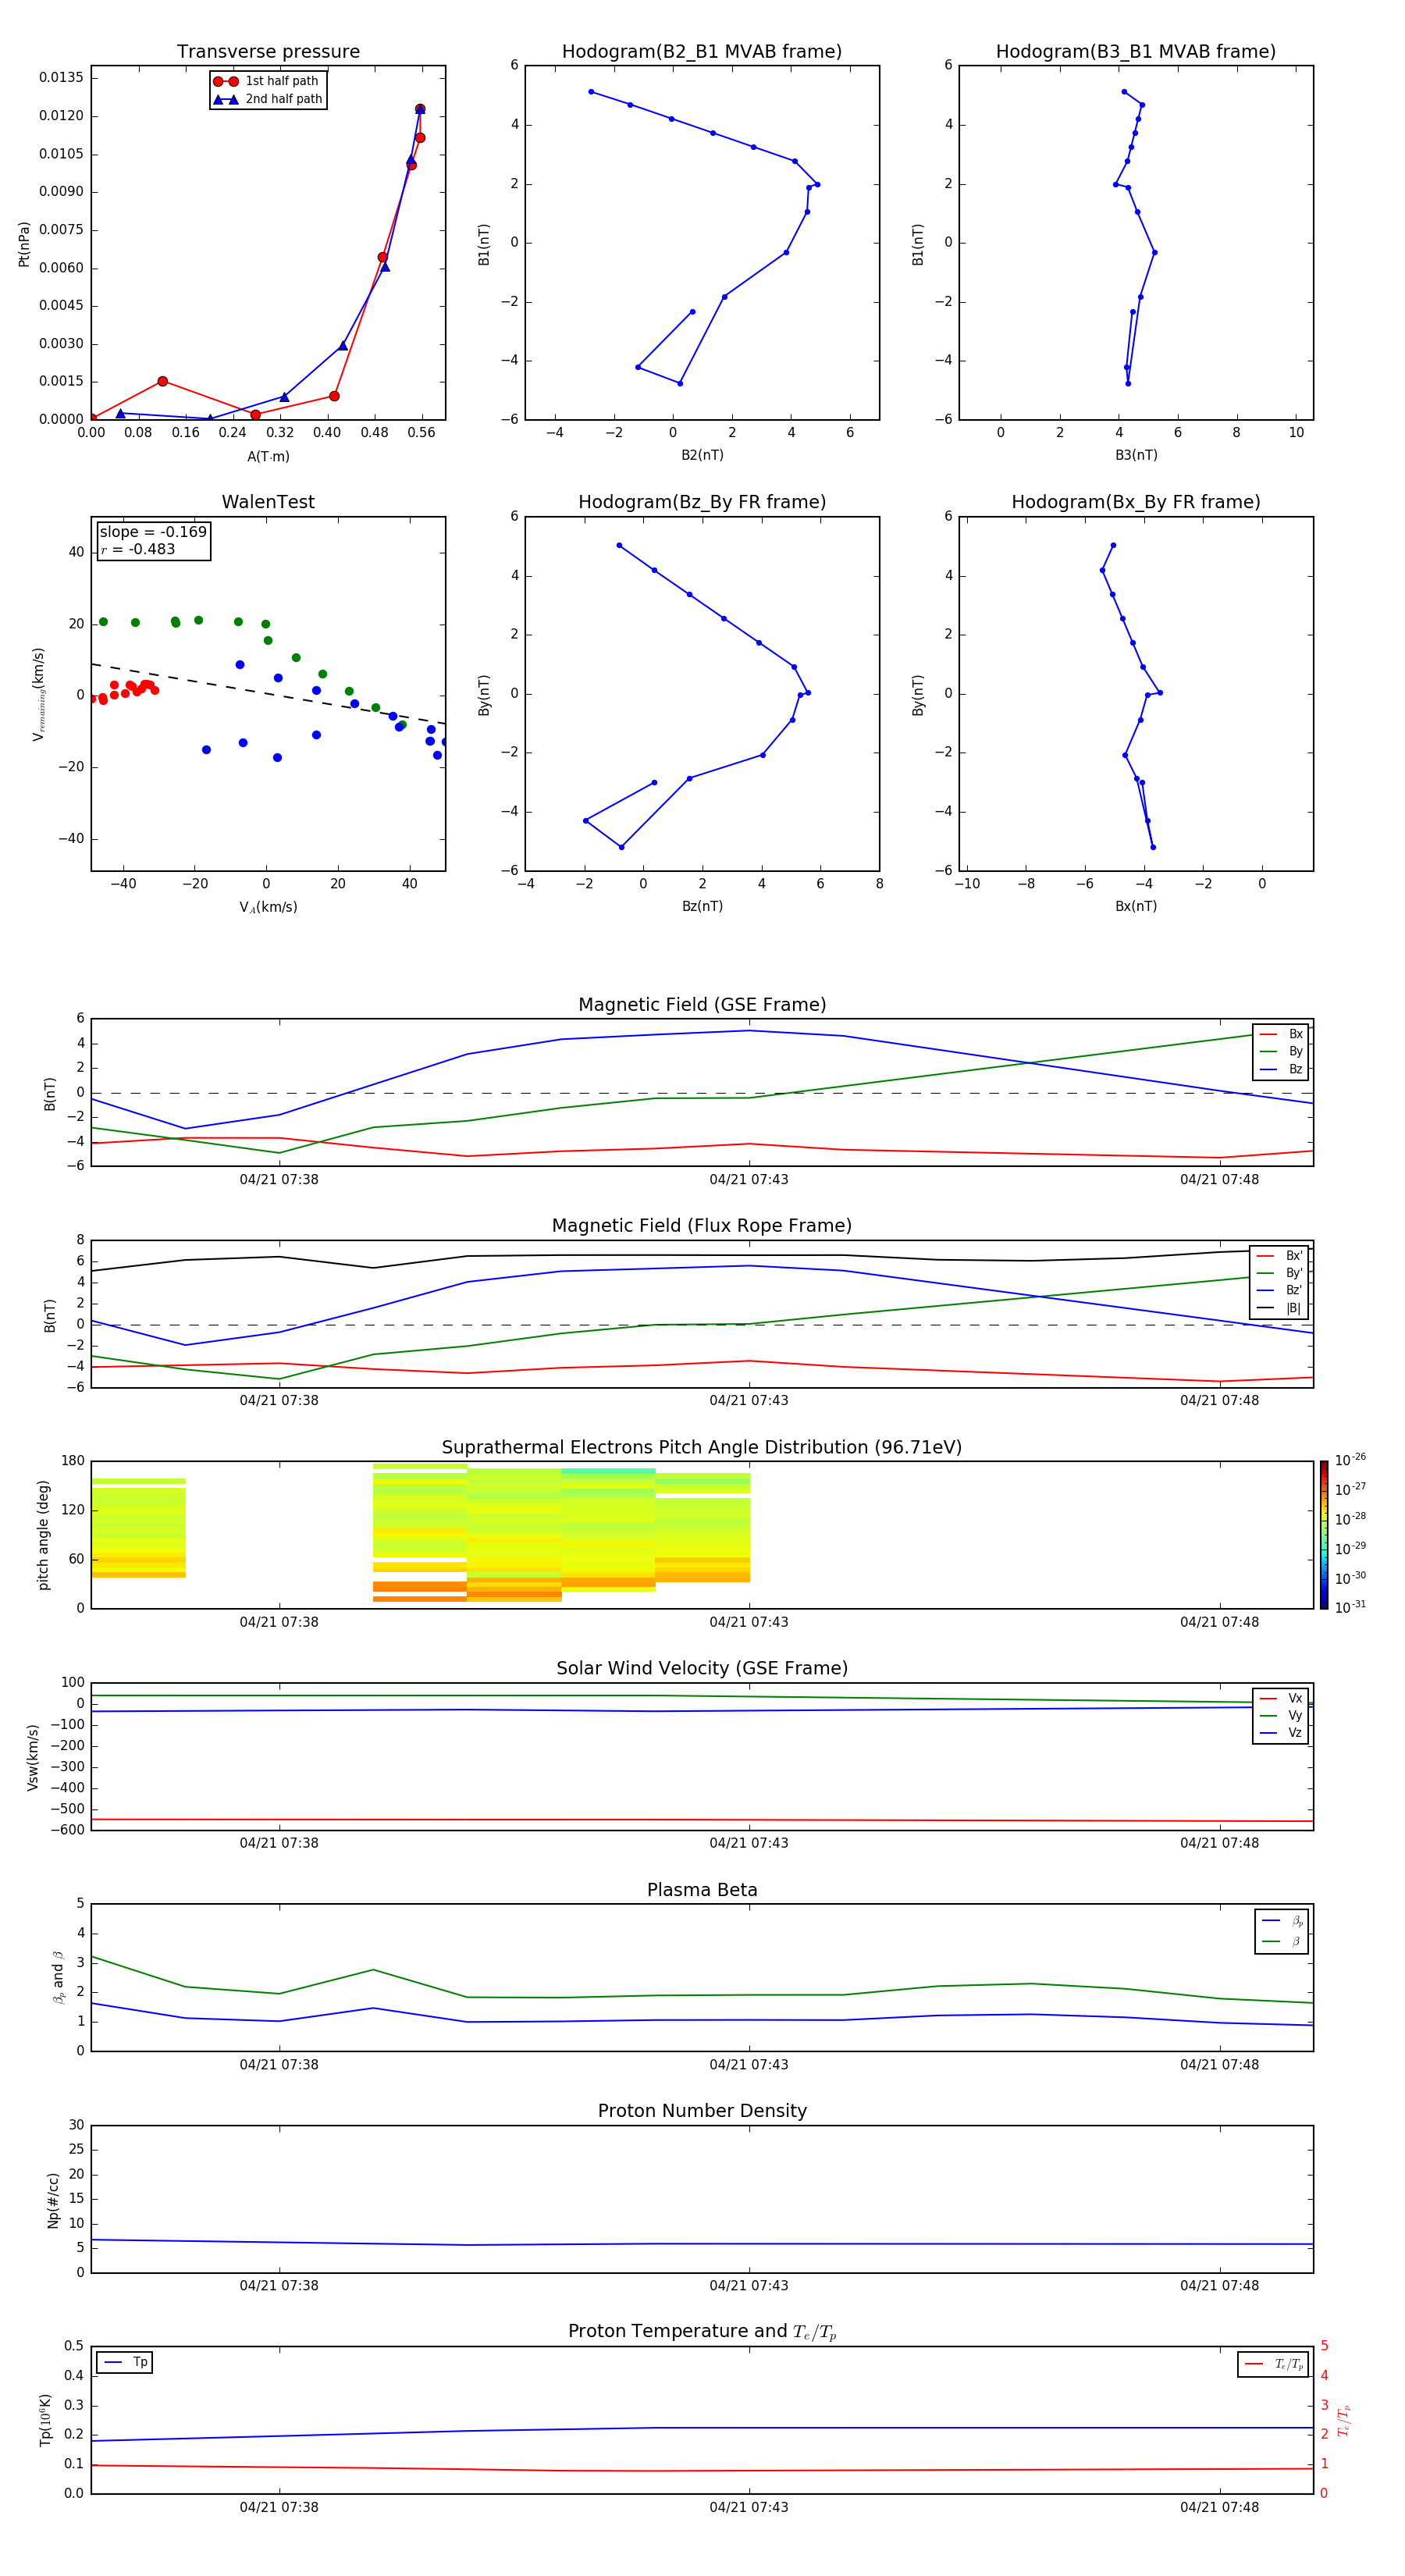
Task: Click '04/21 07:48' tick under GSE magnetic field
Action: click(x=1219, y=1180)
